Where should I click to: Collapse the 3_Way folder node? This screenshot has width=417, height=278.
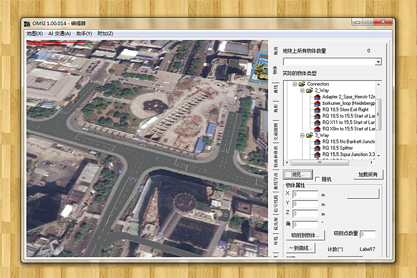coord(302,135)
